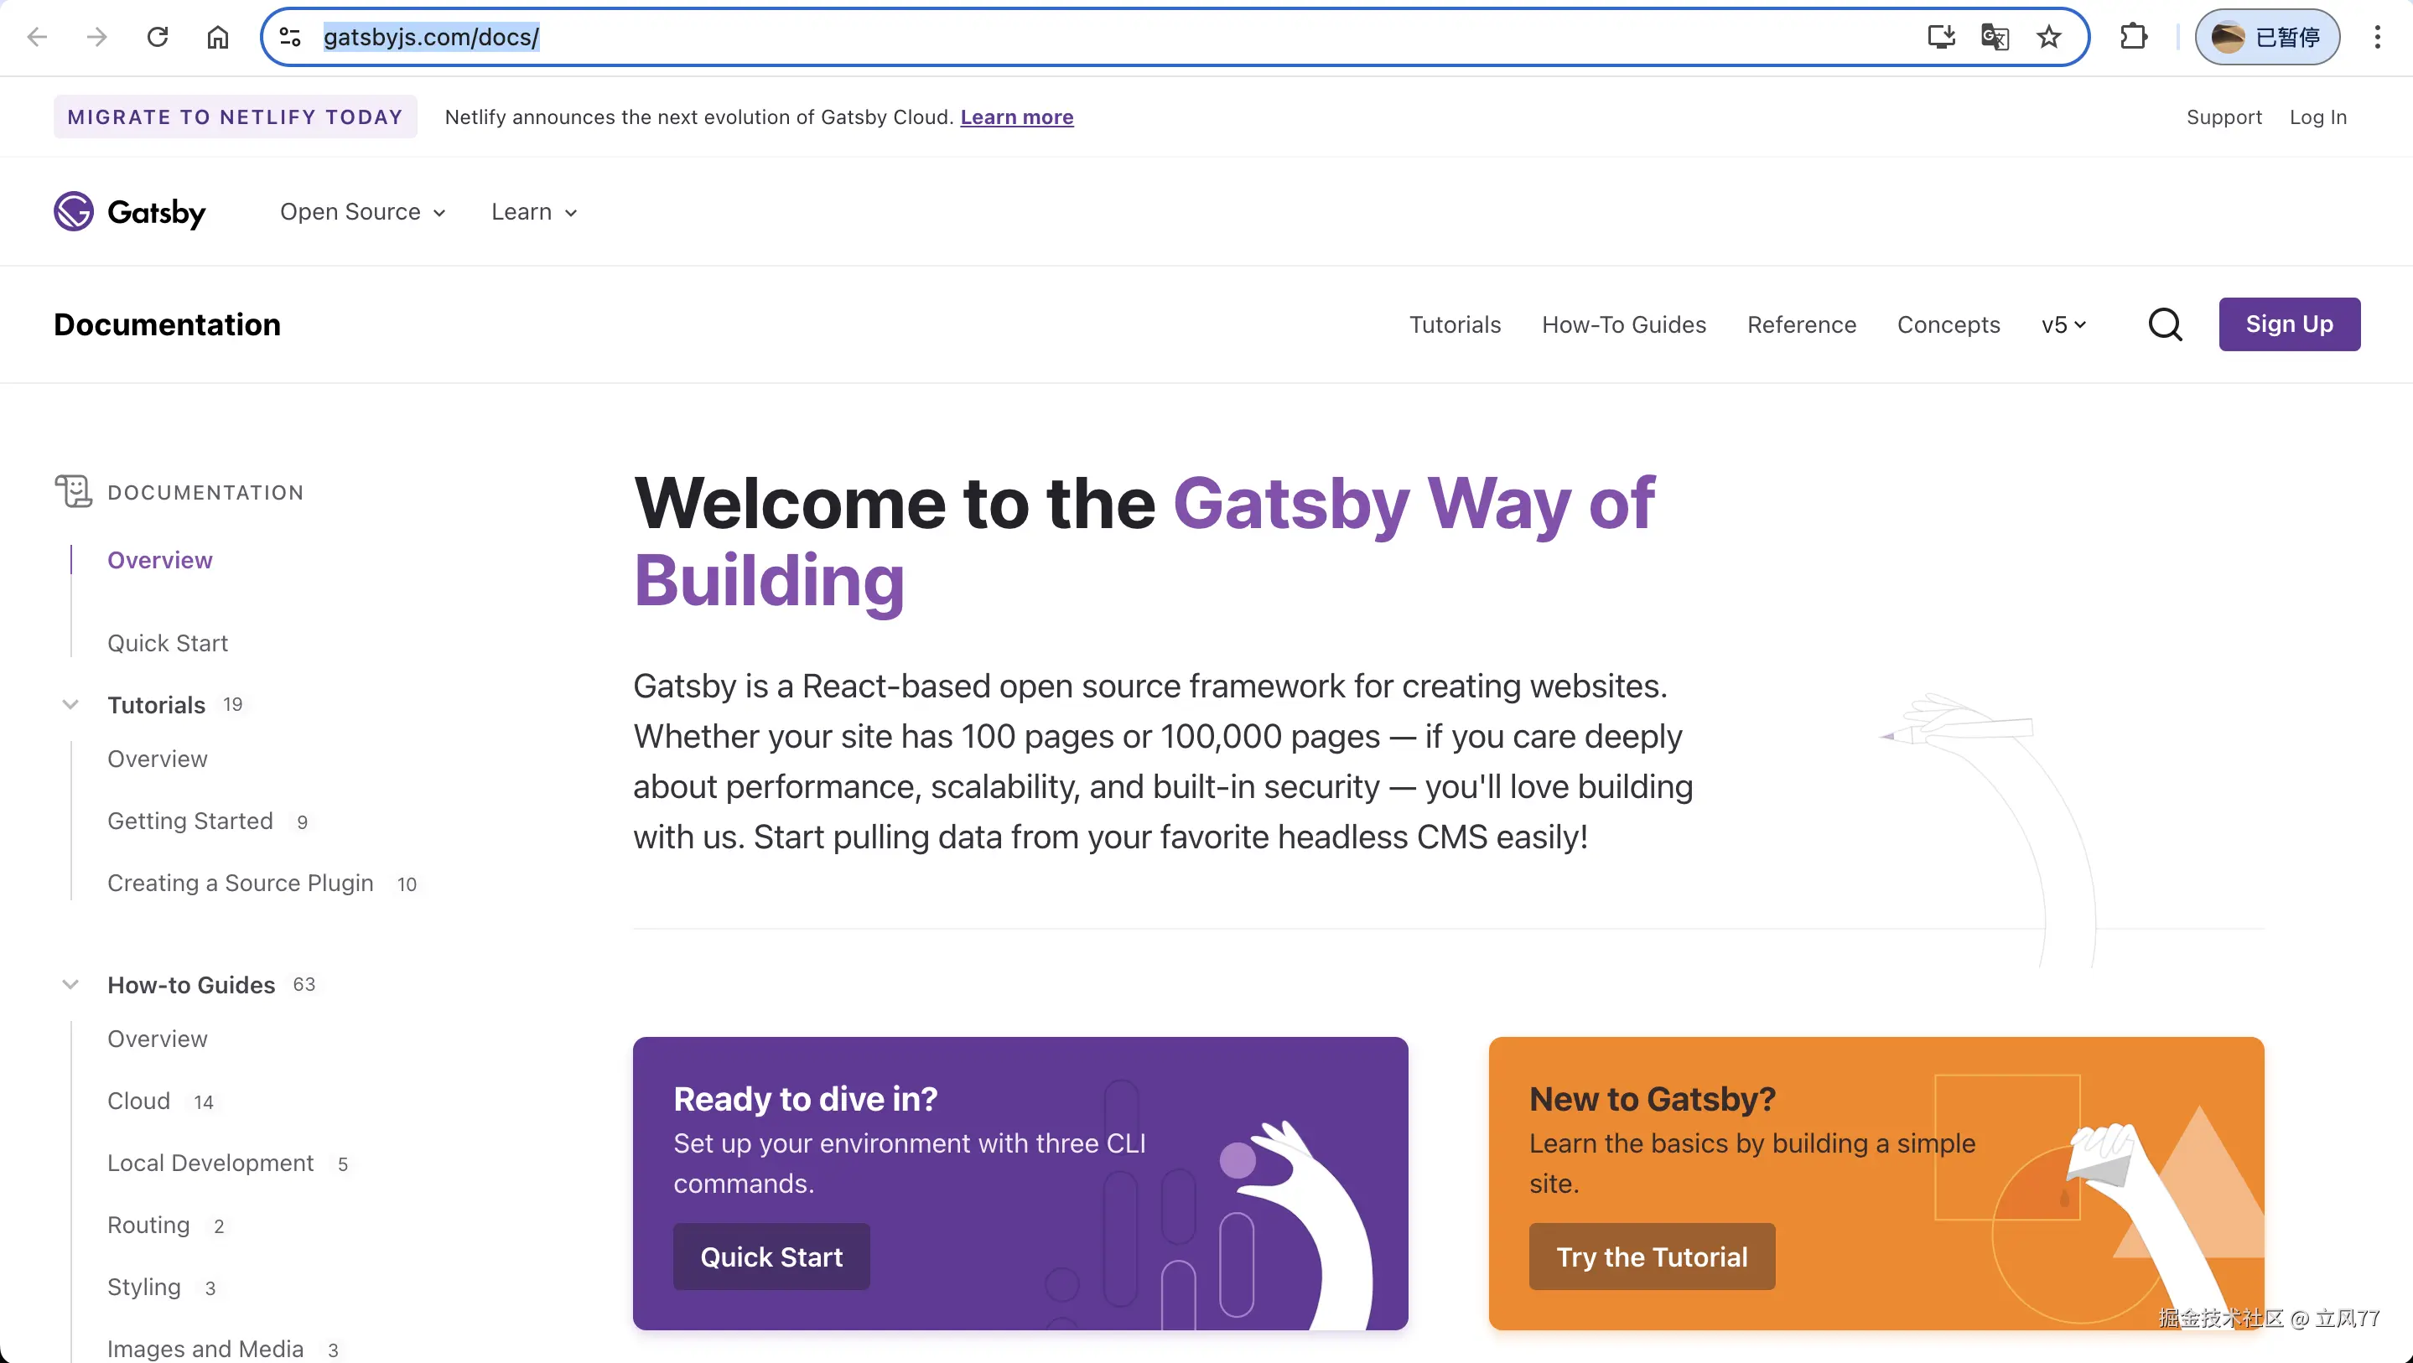Collapse the How-to Guides sidebar section
This screenshot has width=2413, height=1363.
click(70, 985)
